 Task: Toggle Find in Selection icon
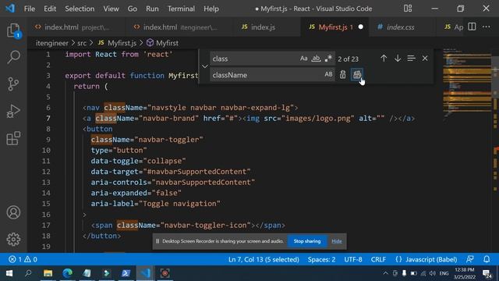click(x=411, y=59)
